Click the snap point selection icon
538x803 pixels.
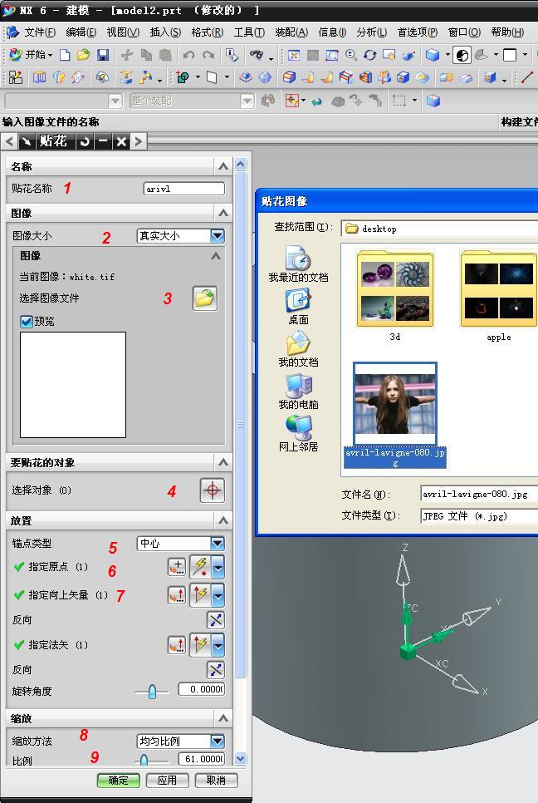tap(292, 101)
